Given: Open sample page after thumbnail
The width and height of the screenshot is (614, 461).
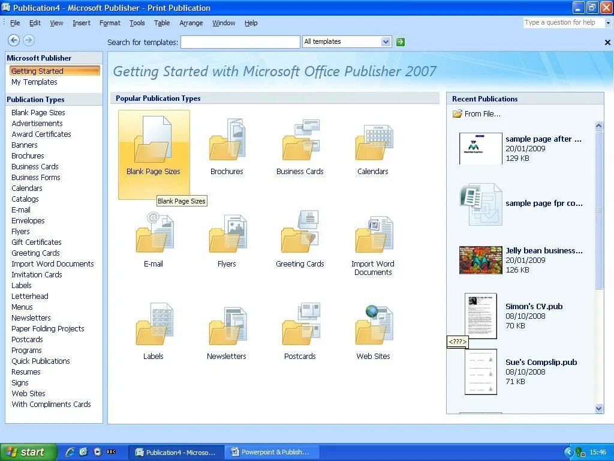Looking at the screenshot, I should [x=480, y=148].
